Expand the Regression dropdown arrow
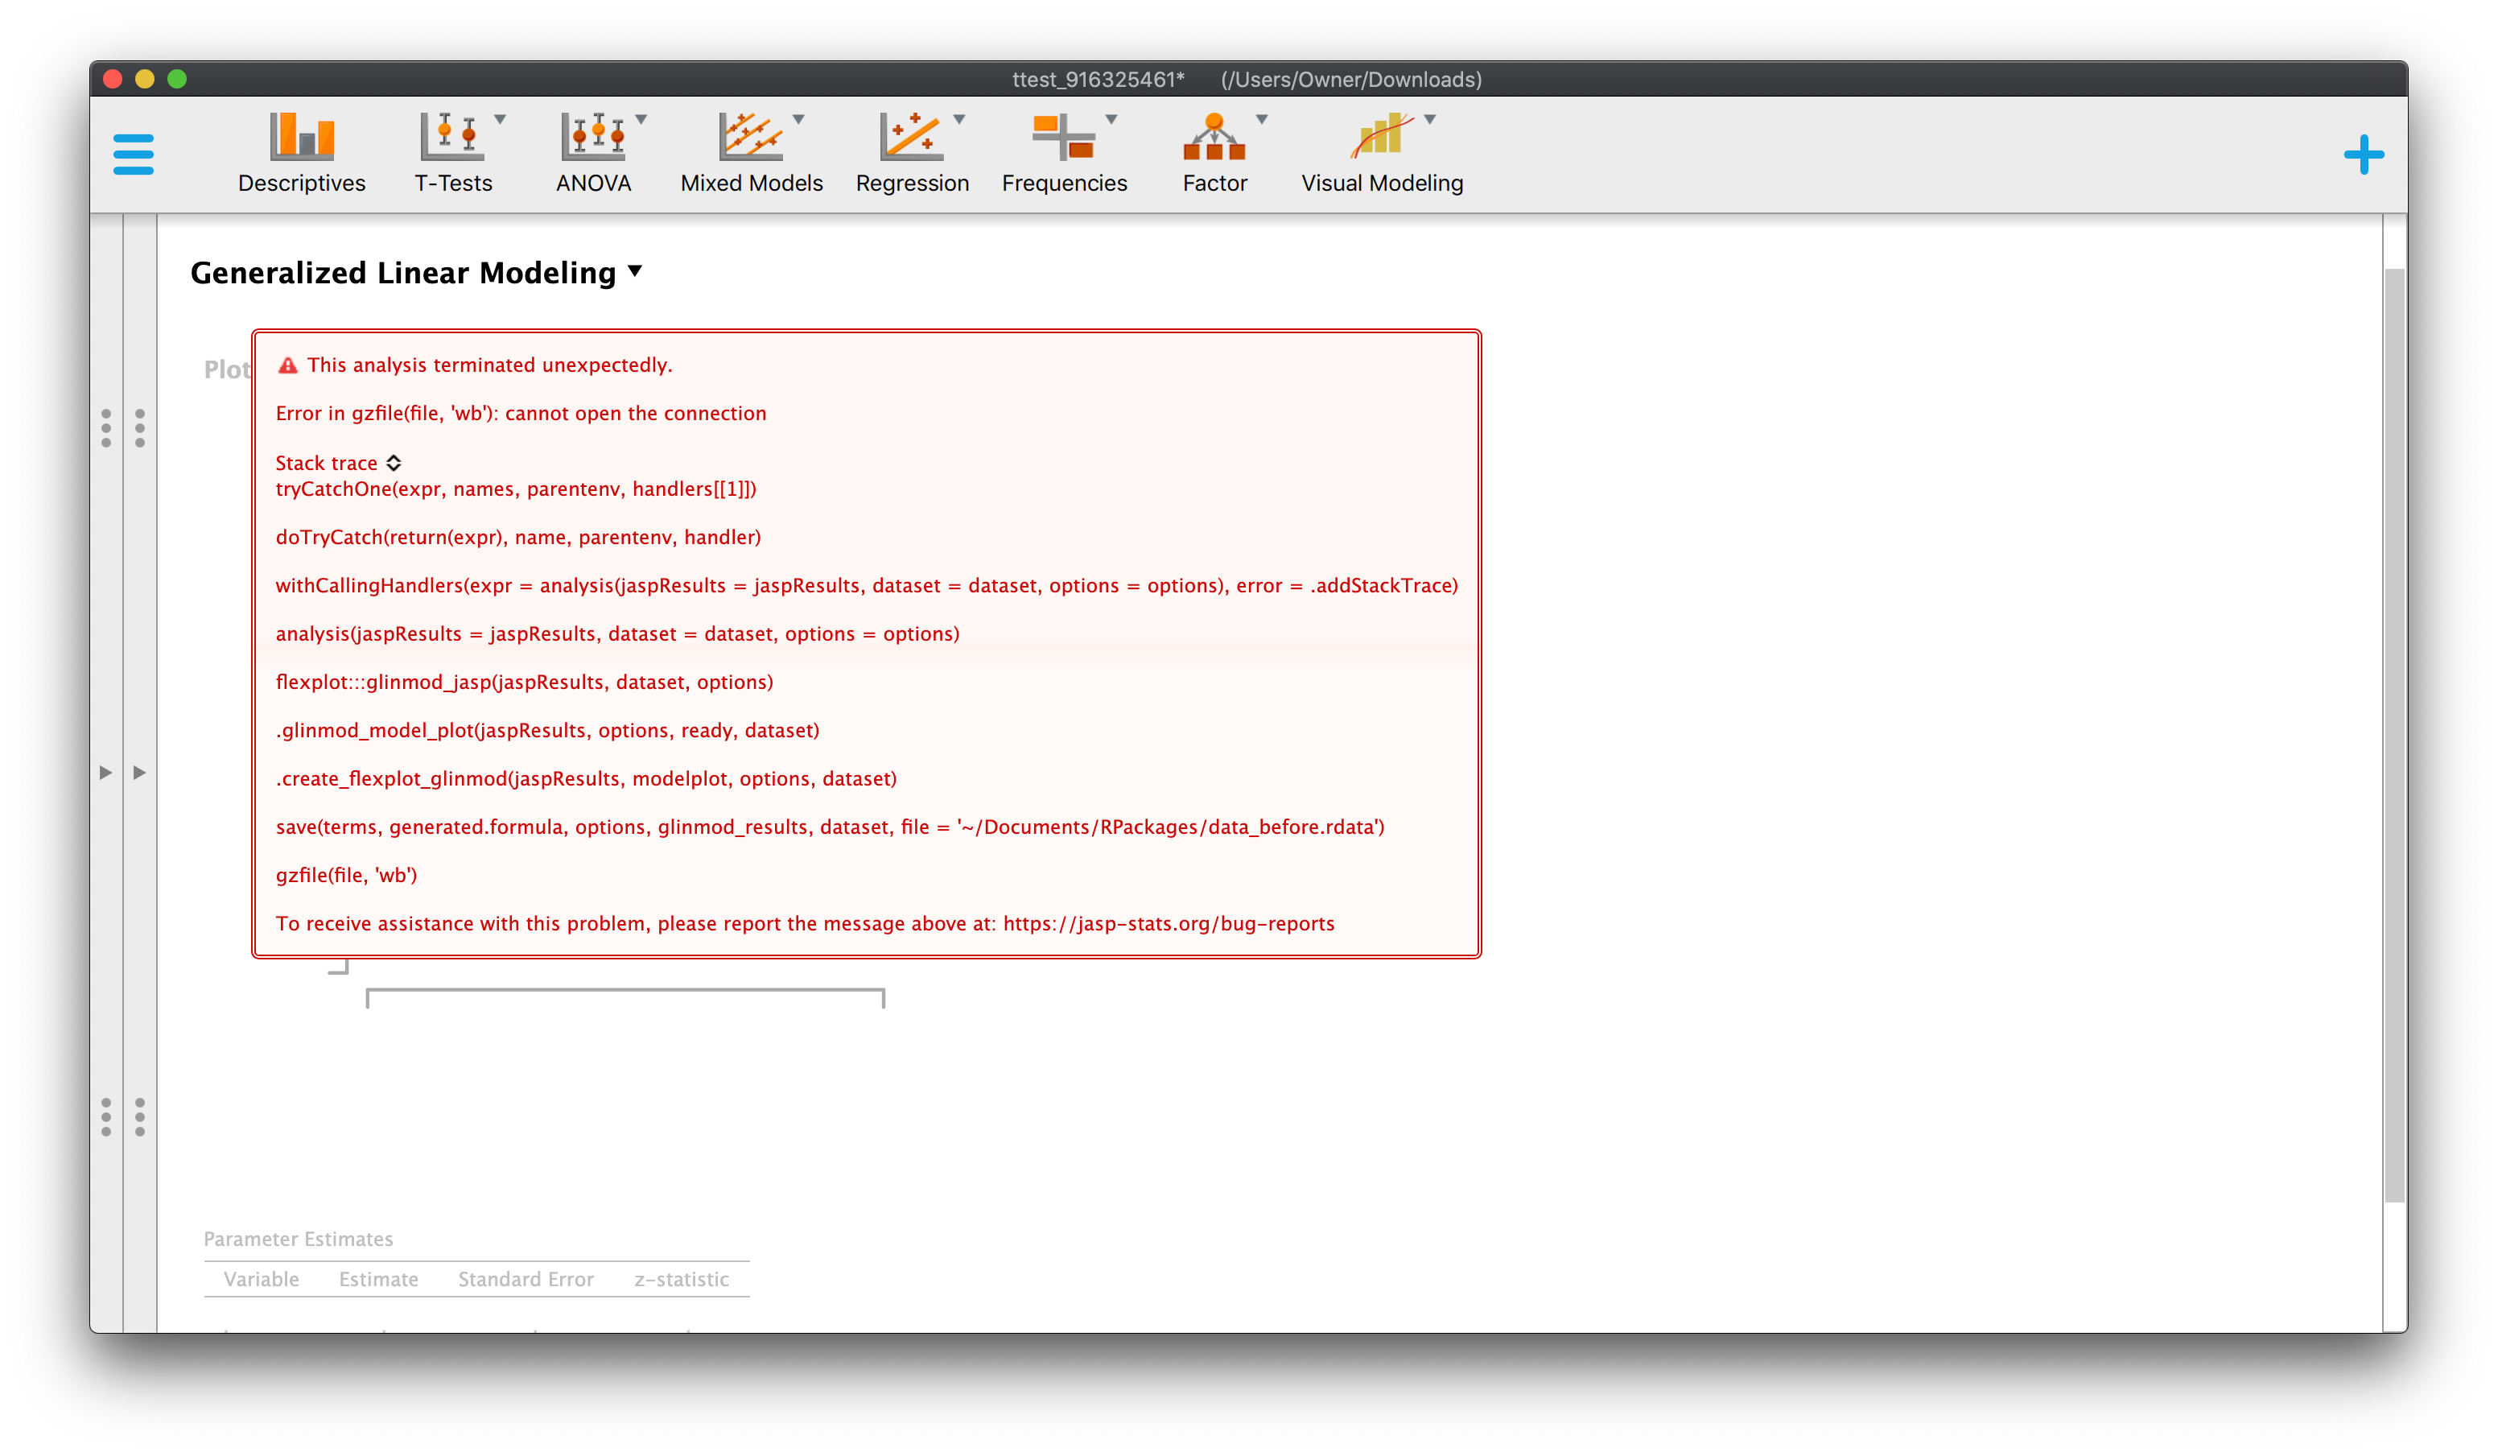 (958, 119)
